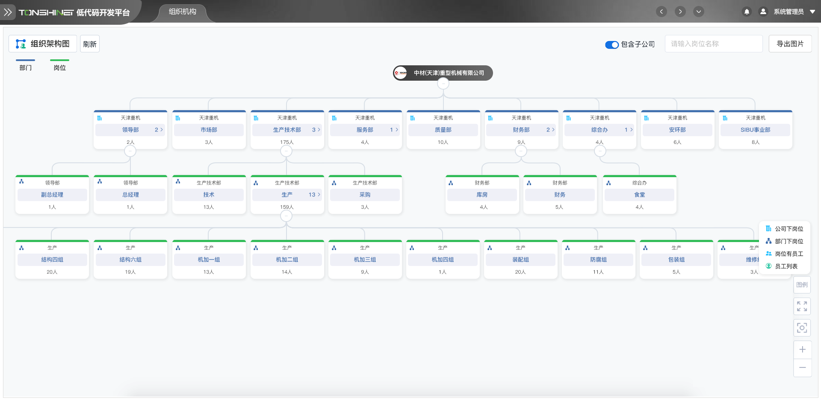Navigate to next tab with right arrow

click(680, 12)
